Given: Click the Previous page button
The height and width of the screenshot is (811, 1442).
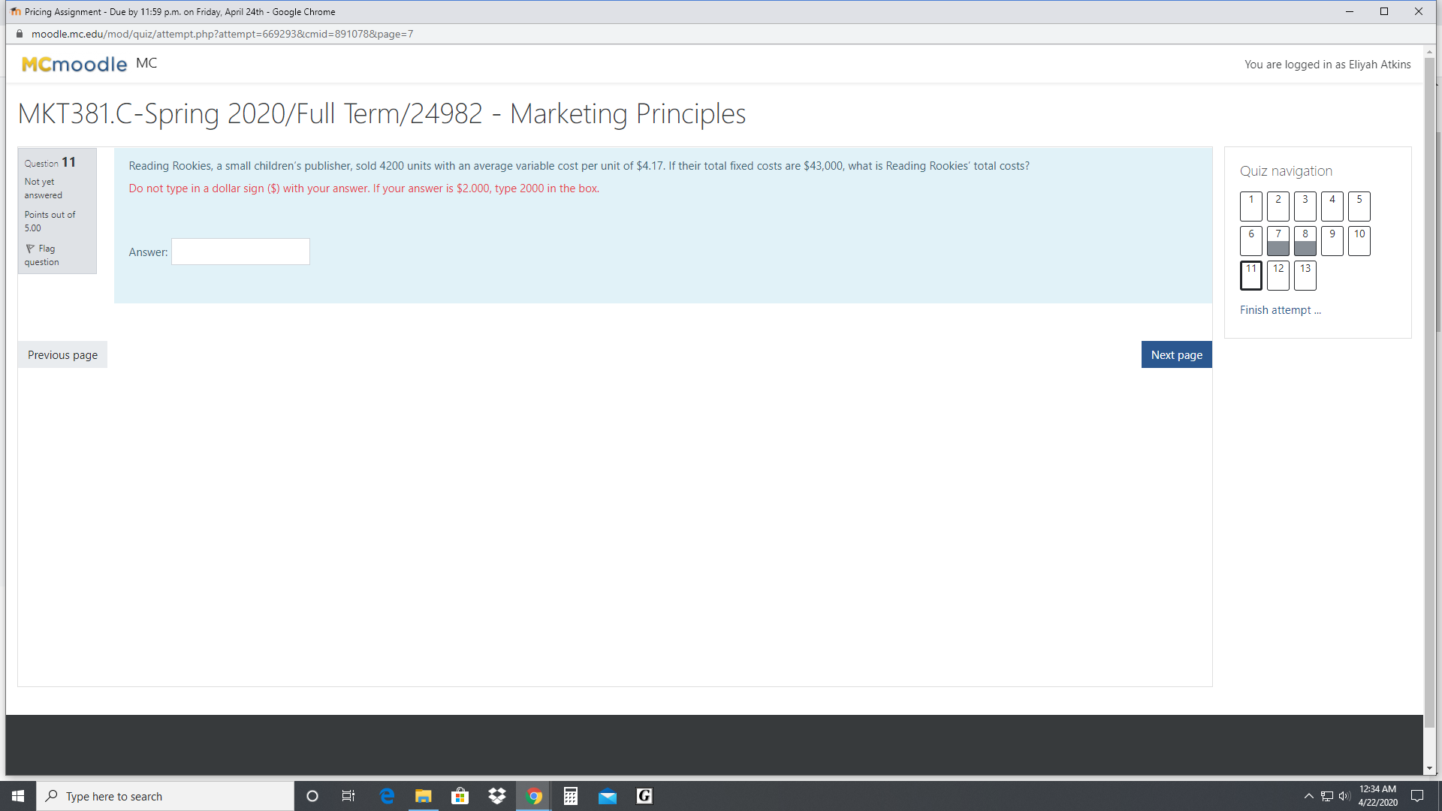Looking at the screenshot, I should click(62, 354).
